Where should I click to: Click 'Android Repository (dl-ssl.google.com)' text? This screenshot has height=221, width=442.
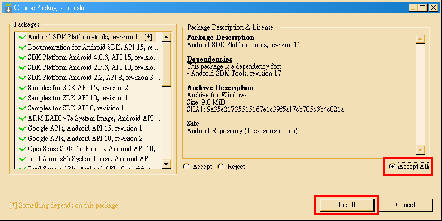click(243, 131)
